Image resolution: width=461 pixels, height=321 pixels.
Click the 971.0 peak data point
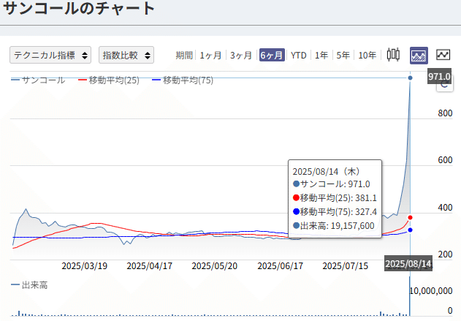[x=410, y=78]
